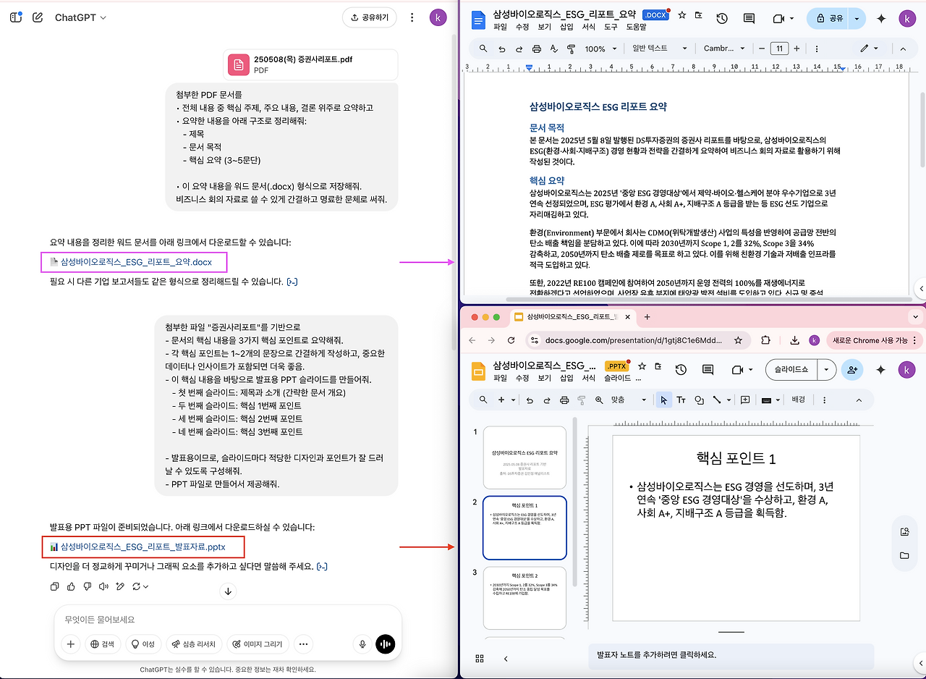Open a new Chrome tab
Viewport: 926px width, 679px height.
pyautogui.click(x=647, y=317)
